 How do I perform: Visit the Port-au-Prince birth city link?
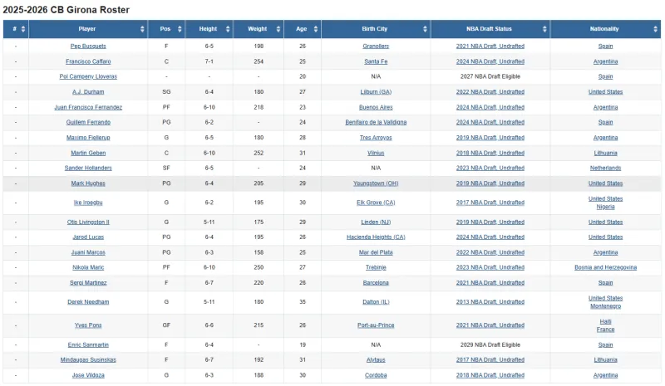tap(376, 325)
